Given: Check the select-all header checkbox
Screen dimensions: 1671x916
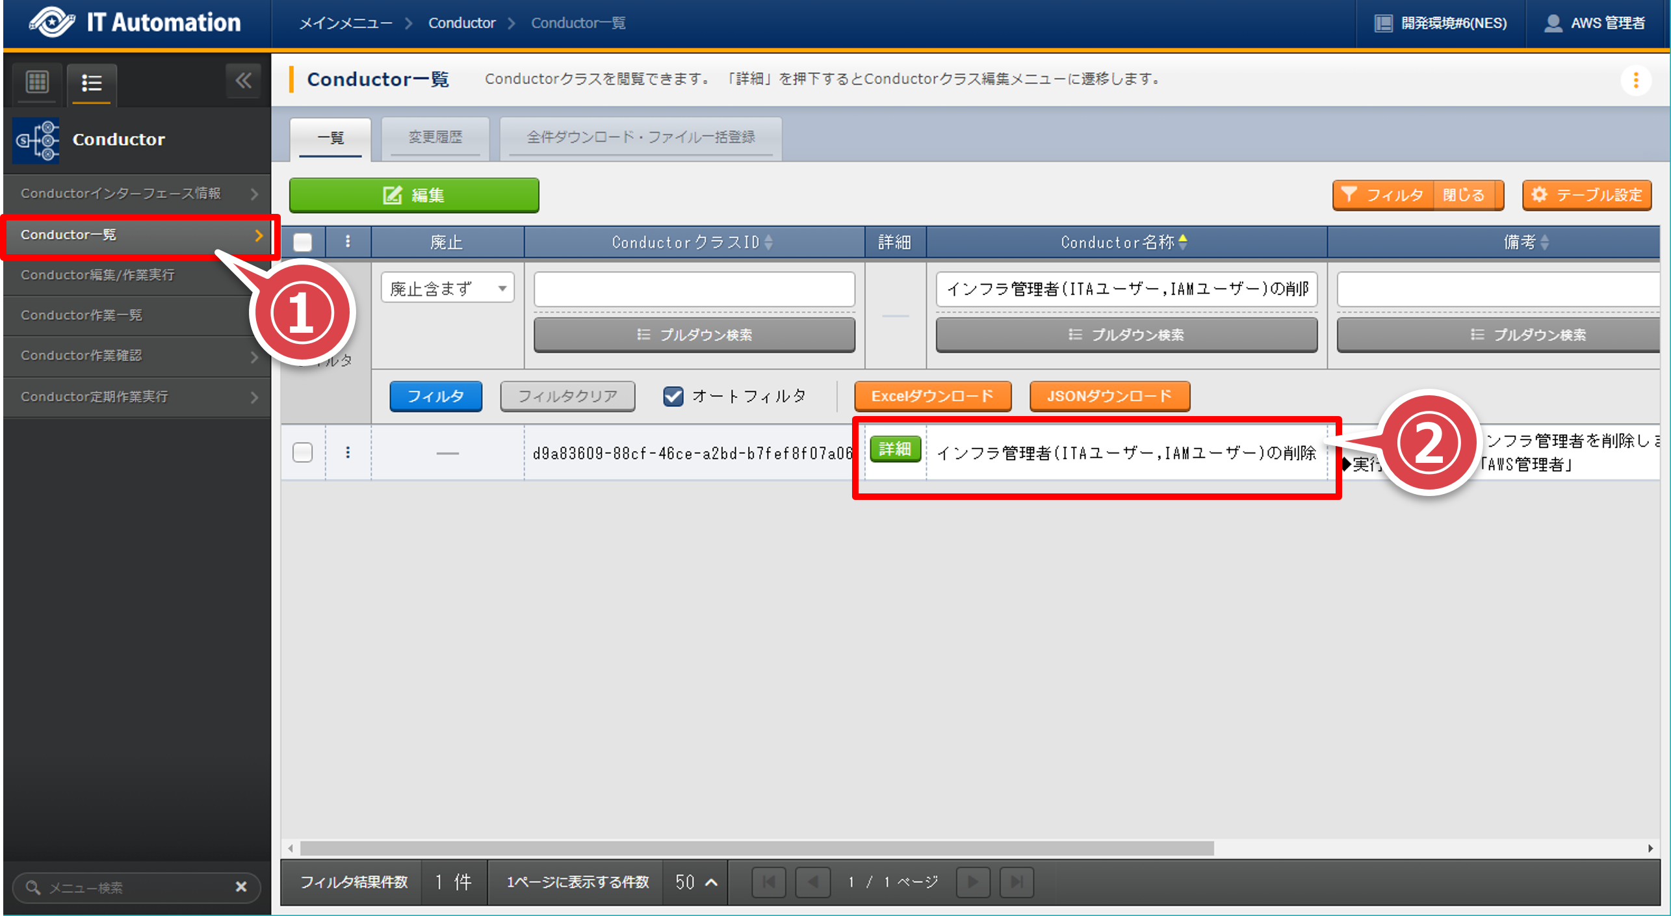Looking at the screenshot, I should coord(303,242).
